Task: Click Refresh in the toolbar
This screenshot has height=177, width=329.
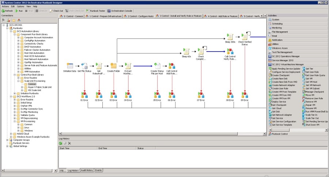Action: (7, 11)
